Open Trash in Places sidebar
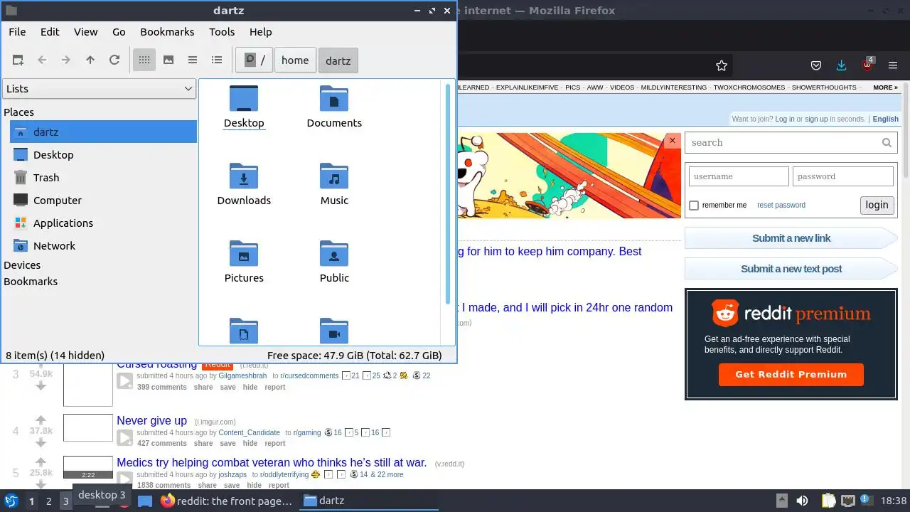This screenshot has height=512, width=910. [x=104, y=178]
